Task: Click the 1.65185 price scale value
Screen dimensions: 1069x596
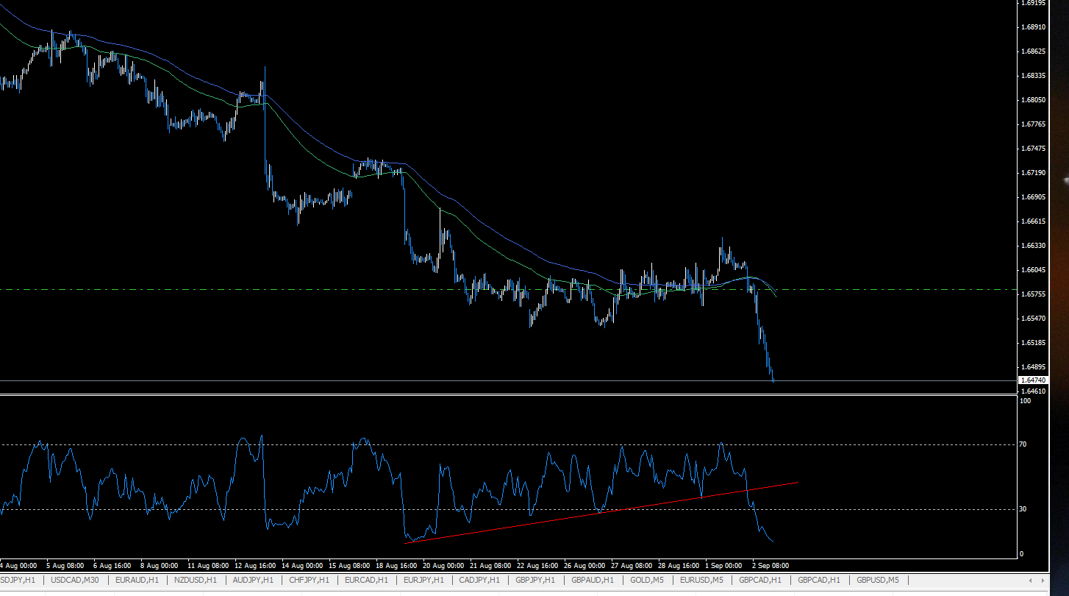Action: tap(1034, 343)
